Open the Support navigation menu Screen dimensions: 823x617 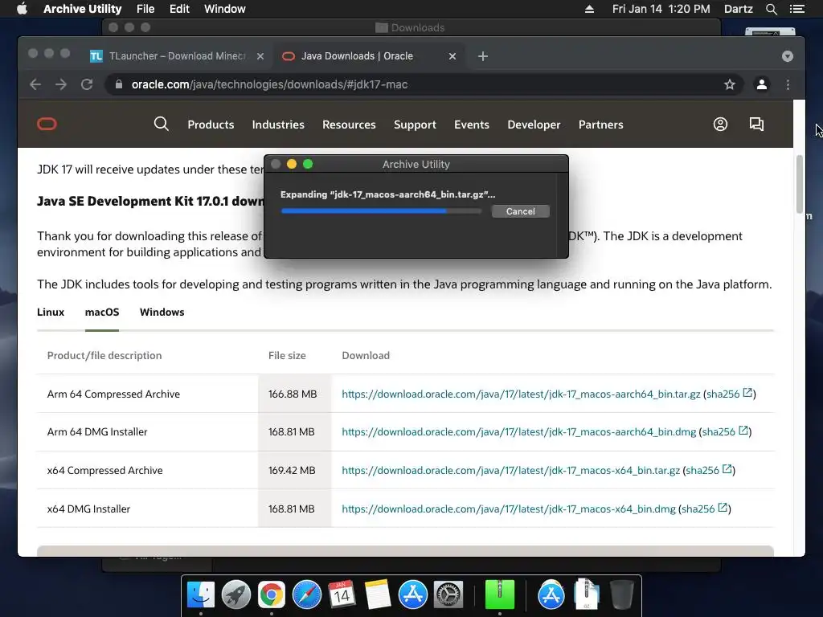[415, 125]
